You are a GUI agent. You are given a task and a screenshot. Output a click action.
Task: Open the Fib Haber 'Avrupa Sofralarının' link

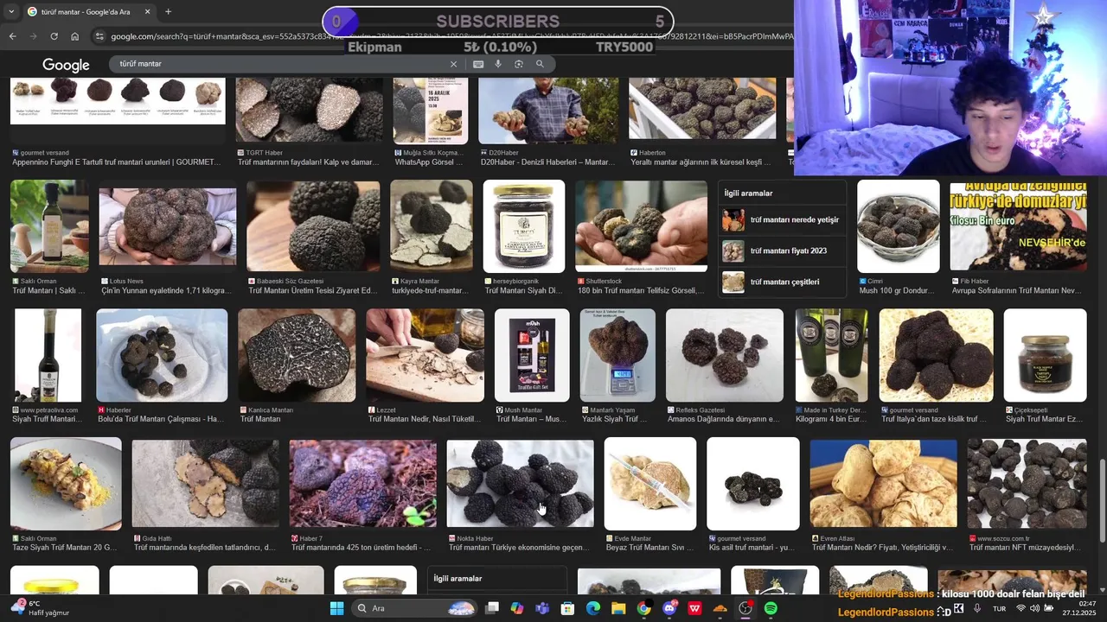[1017, 291]
